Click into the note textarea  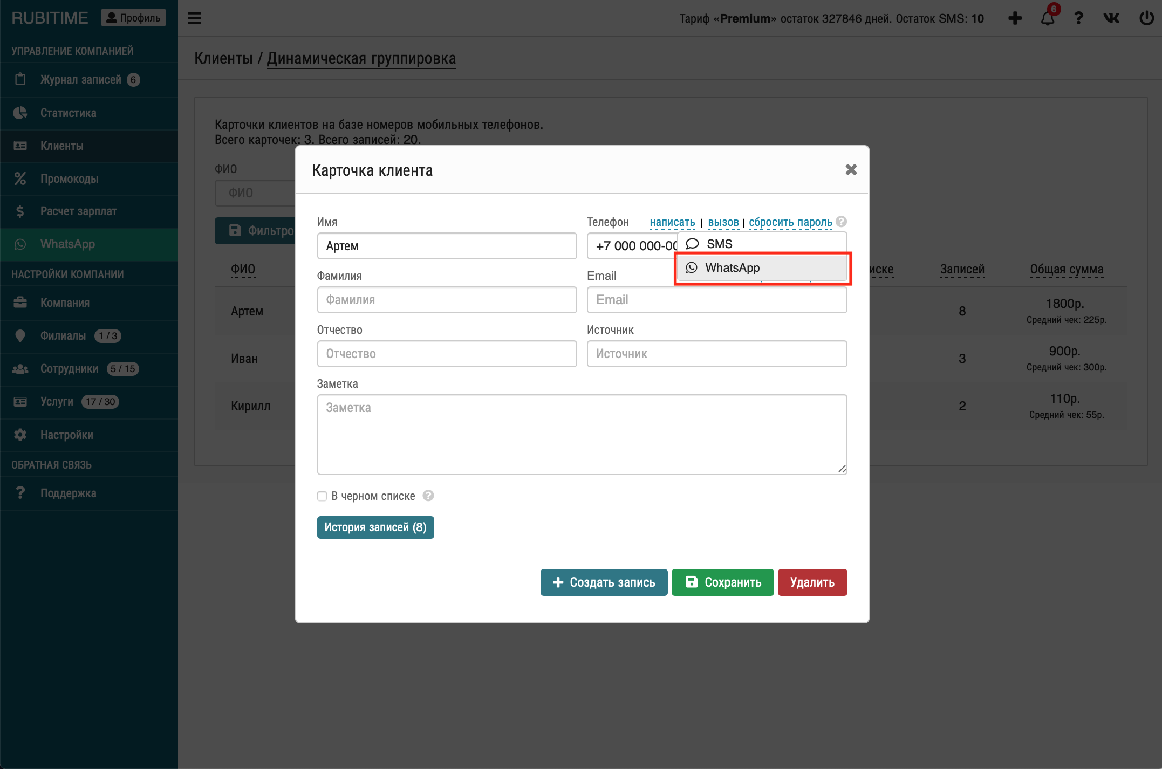coord(582,434)
